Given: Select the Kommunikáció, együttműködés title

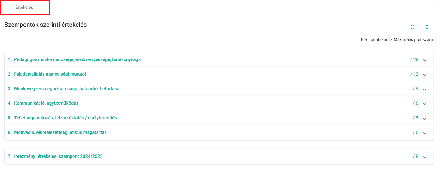Looking at the screenshot, I should (x=46, y=103).
